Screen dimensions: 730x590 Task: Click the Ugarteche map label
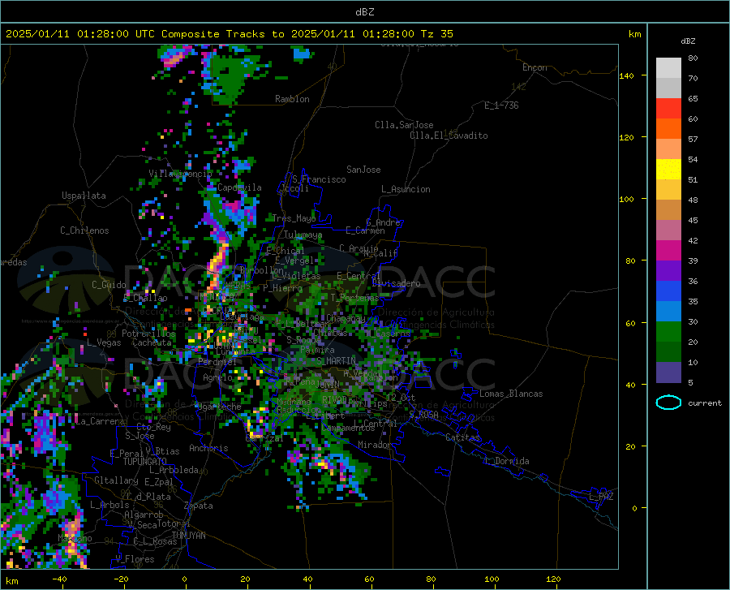[x=219, y=407]
